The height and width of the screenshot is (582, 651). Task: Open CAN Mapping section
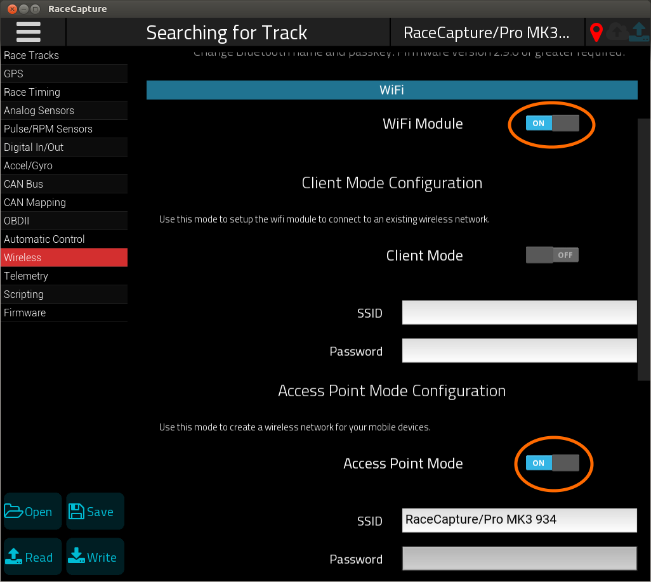click(x=64, y=202)
